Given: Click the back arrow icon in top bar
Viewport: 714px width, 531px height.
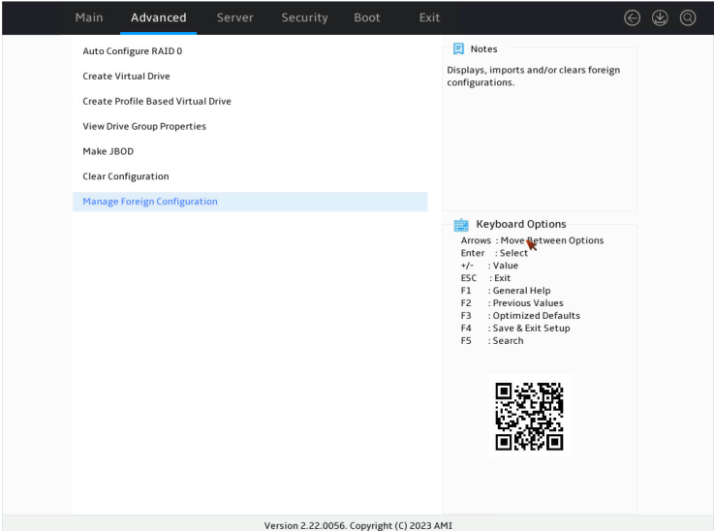Looking at the screenshot, I should [632, 18].
